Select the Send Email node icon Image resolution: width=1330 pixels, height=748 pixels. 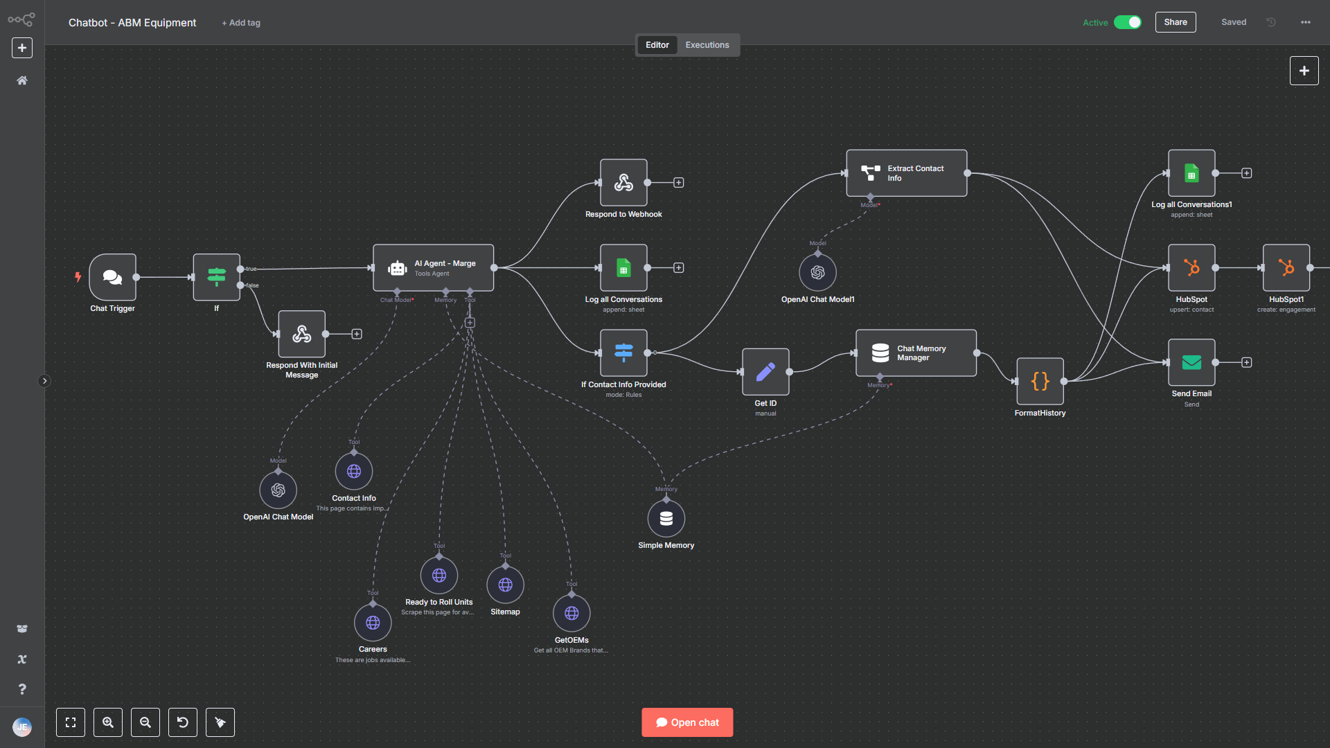1191,362
